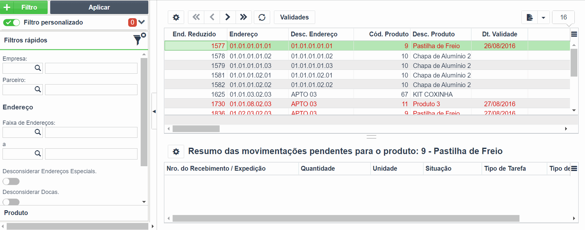This screenshot has width=585, height=230.
Task: Collapse the filter side panel arrow
Action: point(154,111)
